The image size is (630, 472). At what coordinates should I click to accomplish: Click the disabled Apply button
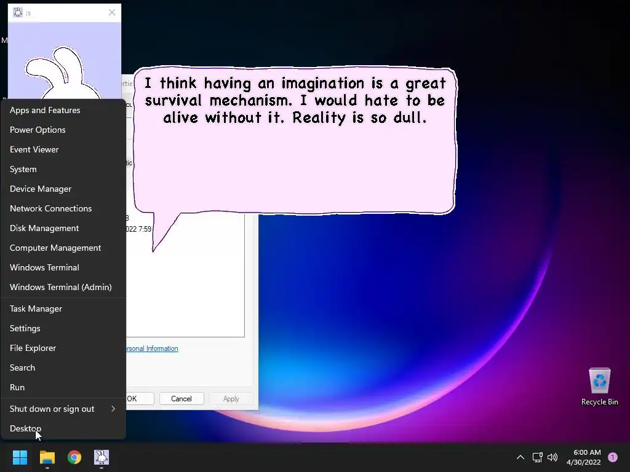[x=231, y=398]
